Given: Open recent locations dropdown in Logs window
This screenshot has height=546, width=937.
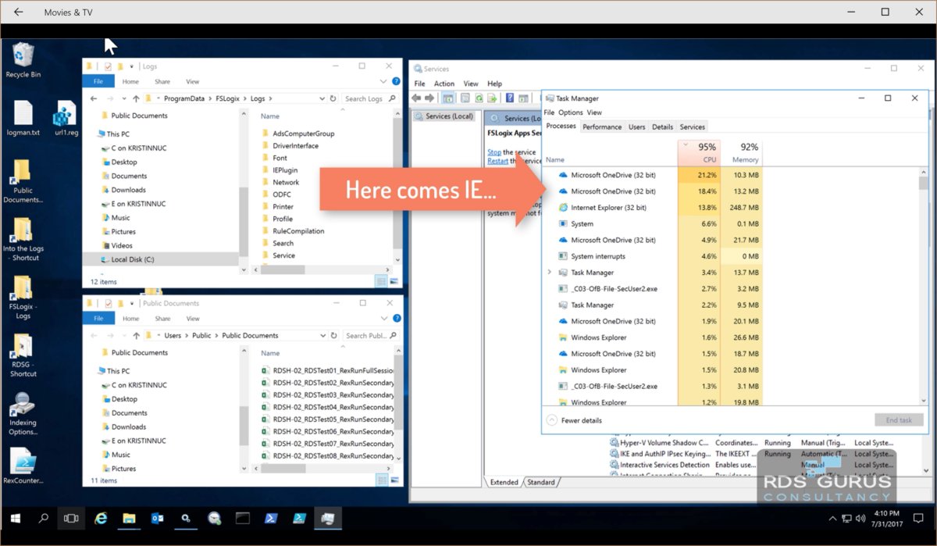Looking at the screenshot, I should point(123,98).
